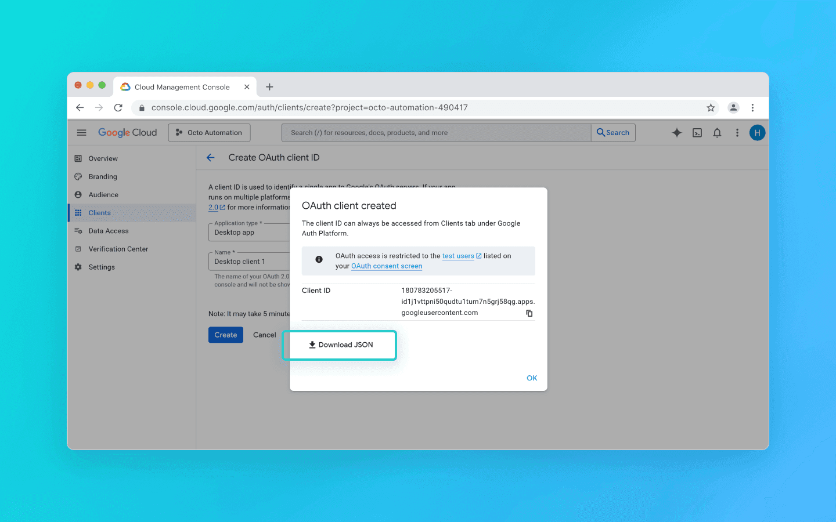This screenshot has height=522, width=836.
Task: Click the Client ID value text
Action: point(468,302)
